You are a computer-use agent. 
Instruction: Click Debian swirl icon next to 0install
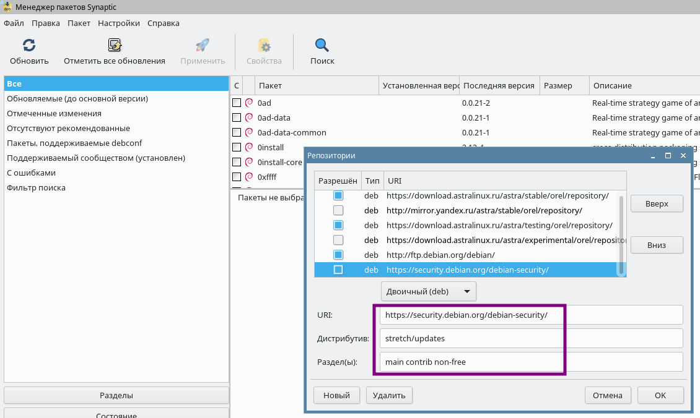(x=249, y=147)
